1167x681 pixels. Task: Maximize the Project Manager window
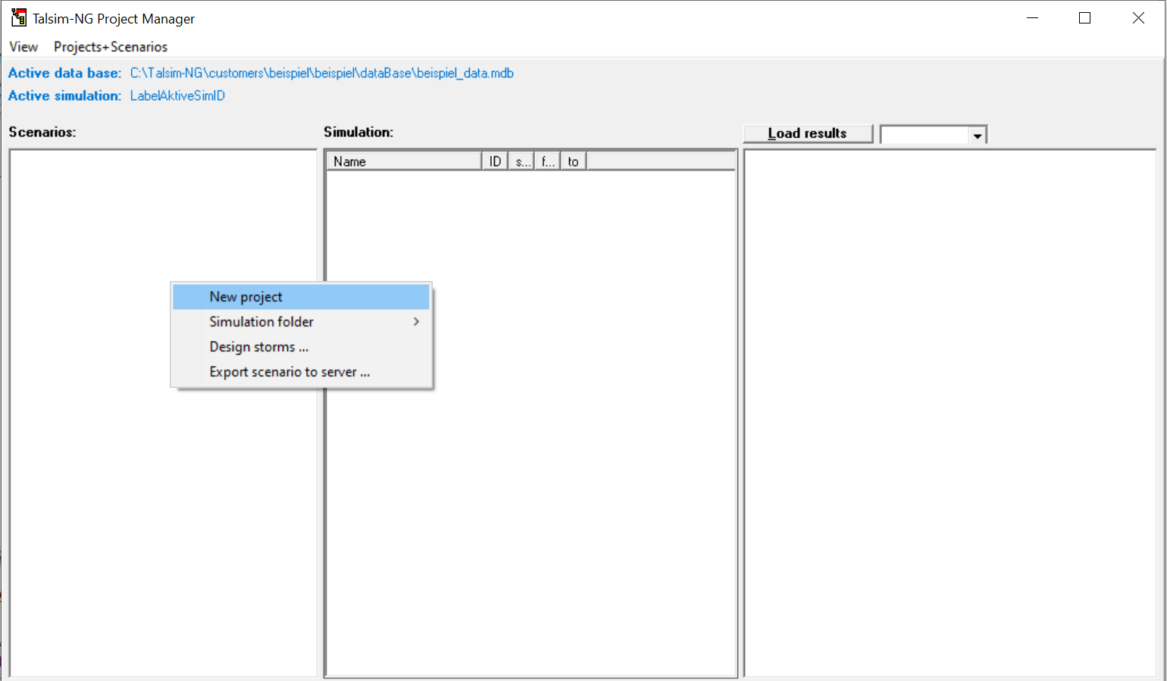click(1084, 18)
